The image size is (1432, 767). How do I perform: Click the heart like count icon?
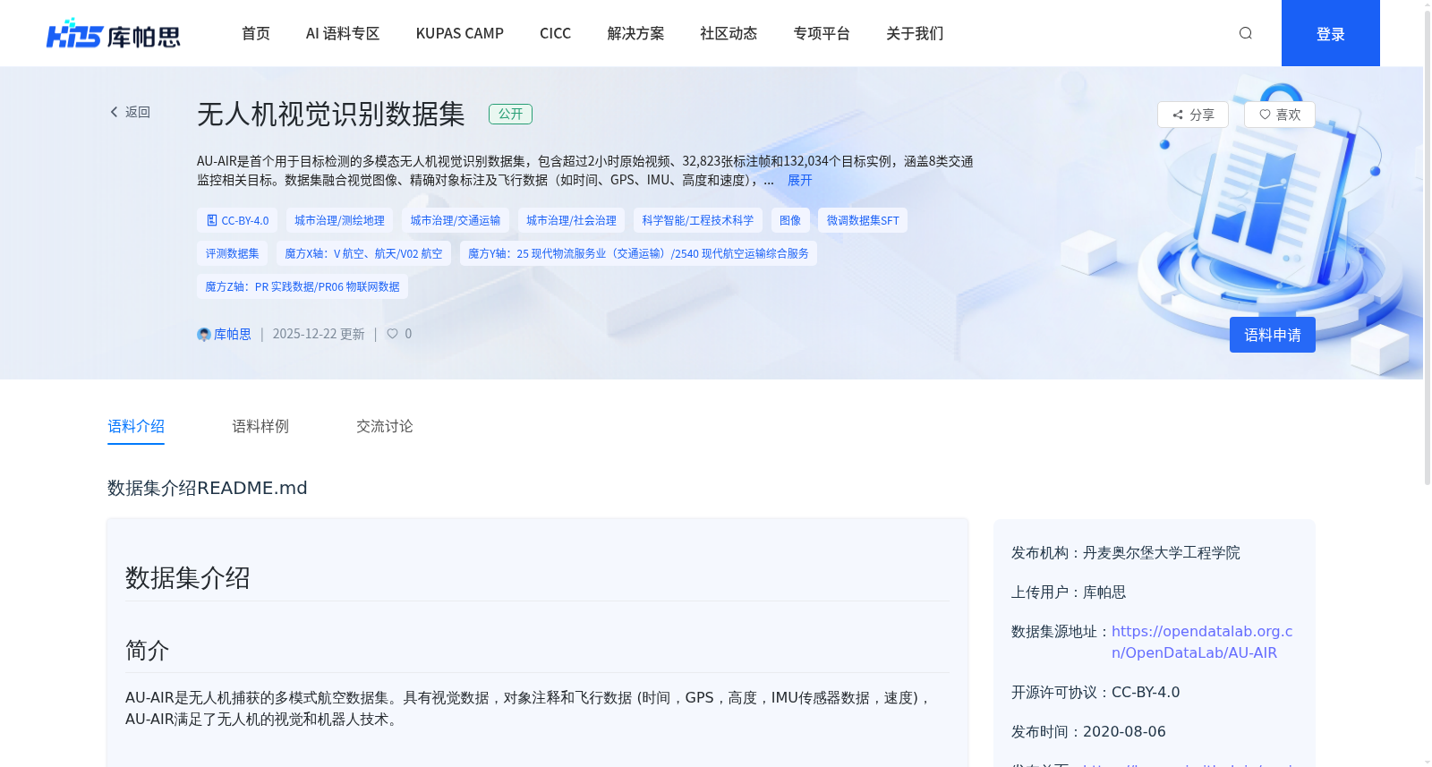[x=392, y=334]
